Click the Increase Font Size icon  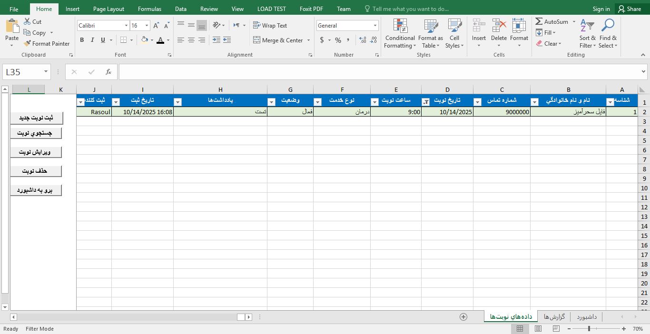pyautogui.click(x=156, y=26)
